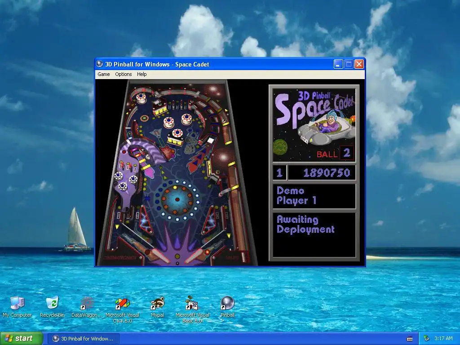Select the Microsoft Visual Basic 6.0 shortcut

click(192, 310)
